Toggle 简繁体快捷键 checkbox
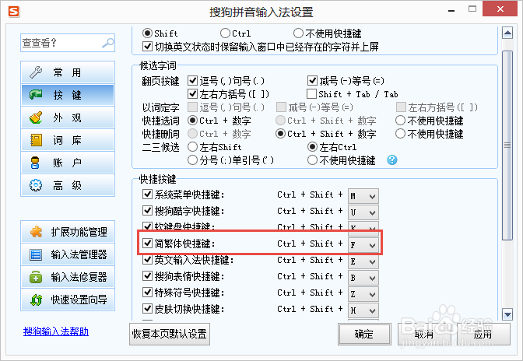The height and width of the screenshot is (361, 523). tap(147, 244)
